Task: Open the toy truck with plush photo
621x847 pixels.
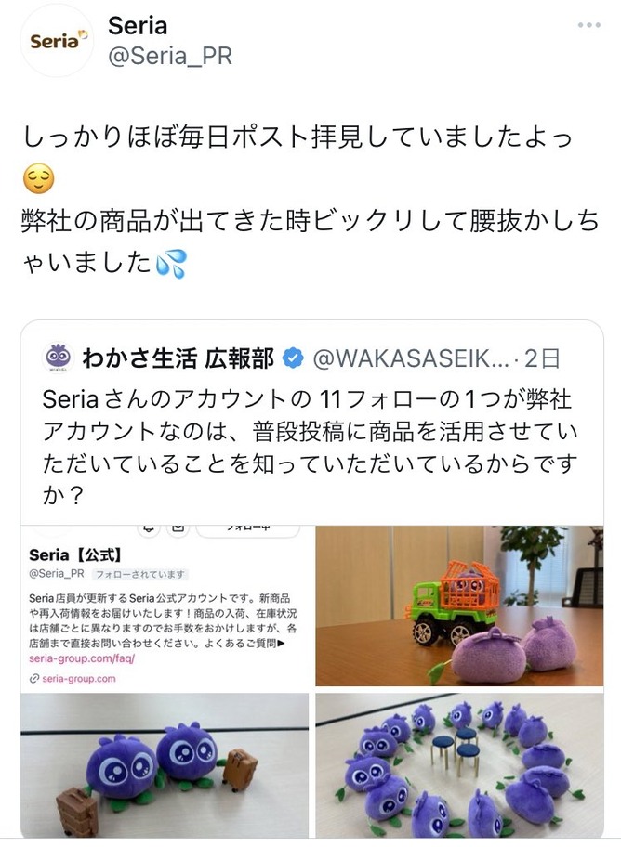Action: (459, 606)
